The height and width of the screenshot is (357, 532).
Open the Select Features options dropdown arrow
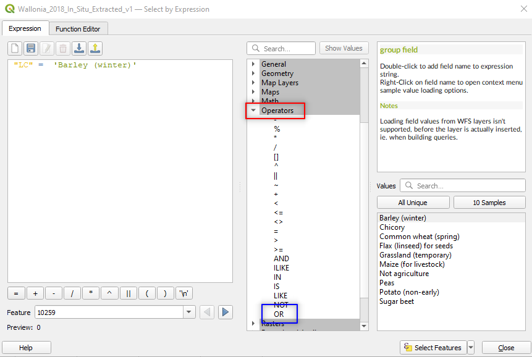(471, 348)
